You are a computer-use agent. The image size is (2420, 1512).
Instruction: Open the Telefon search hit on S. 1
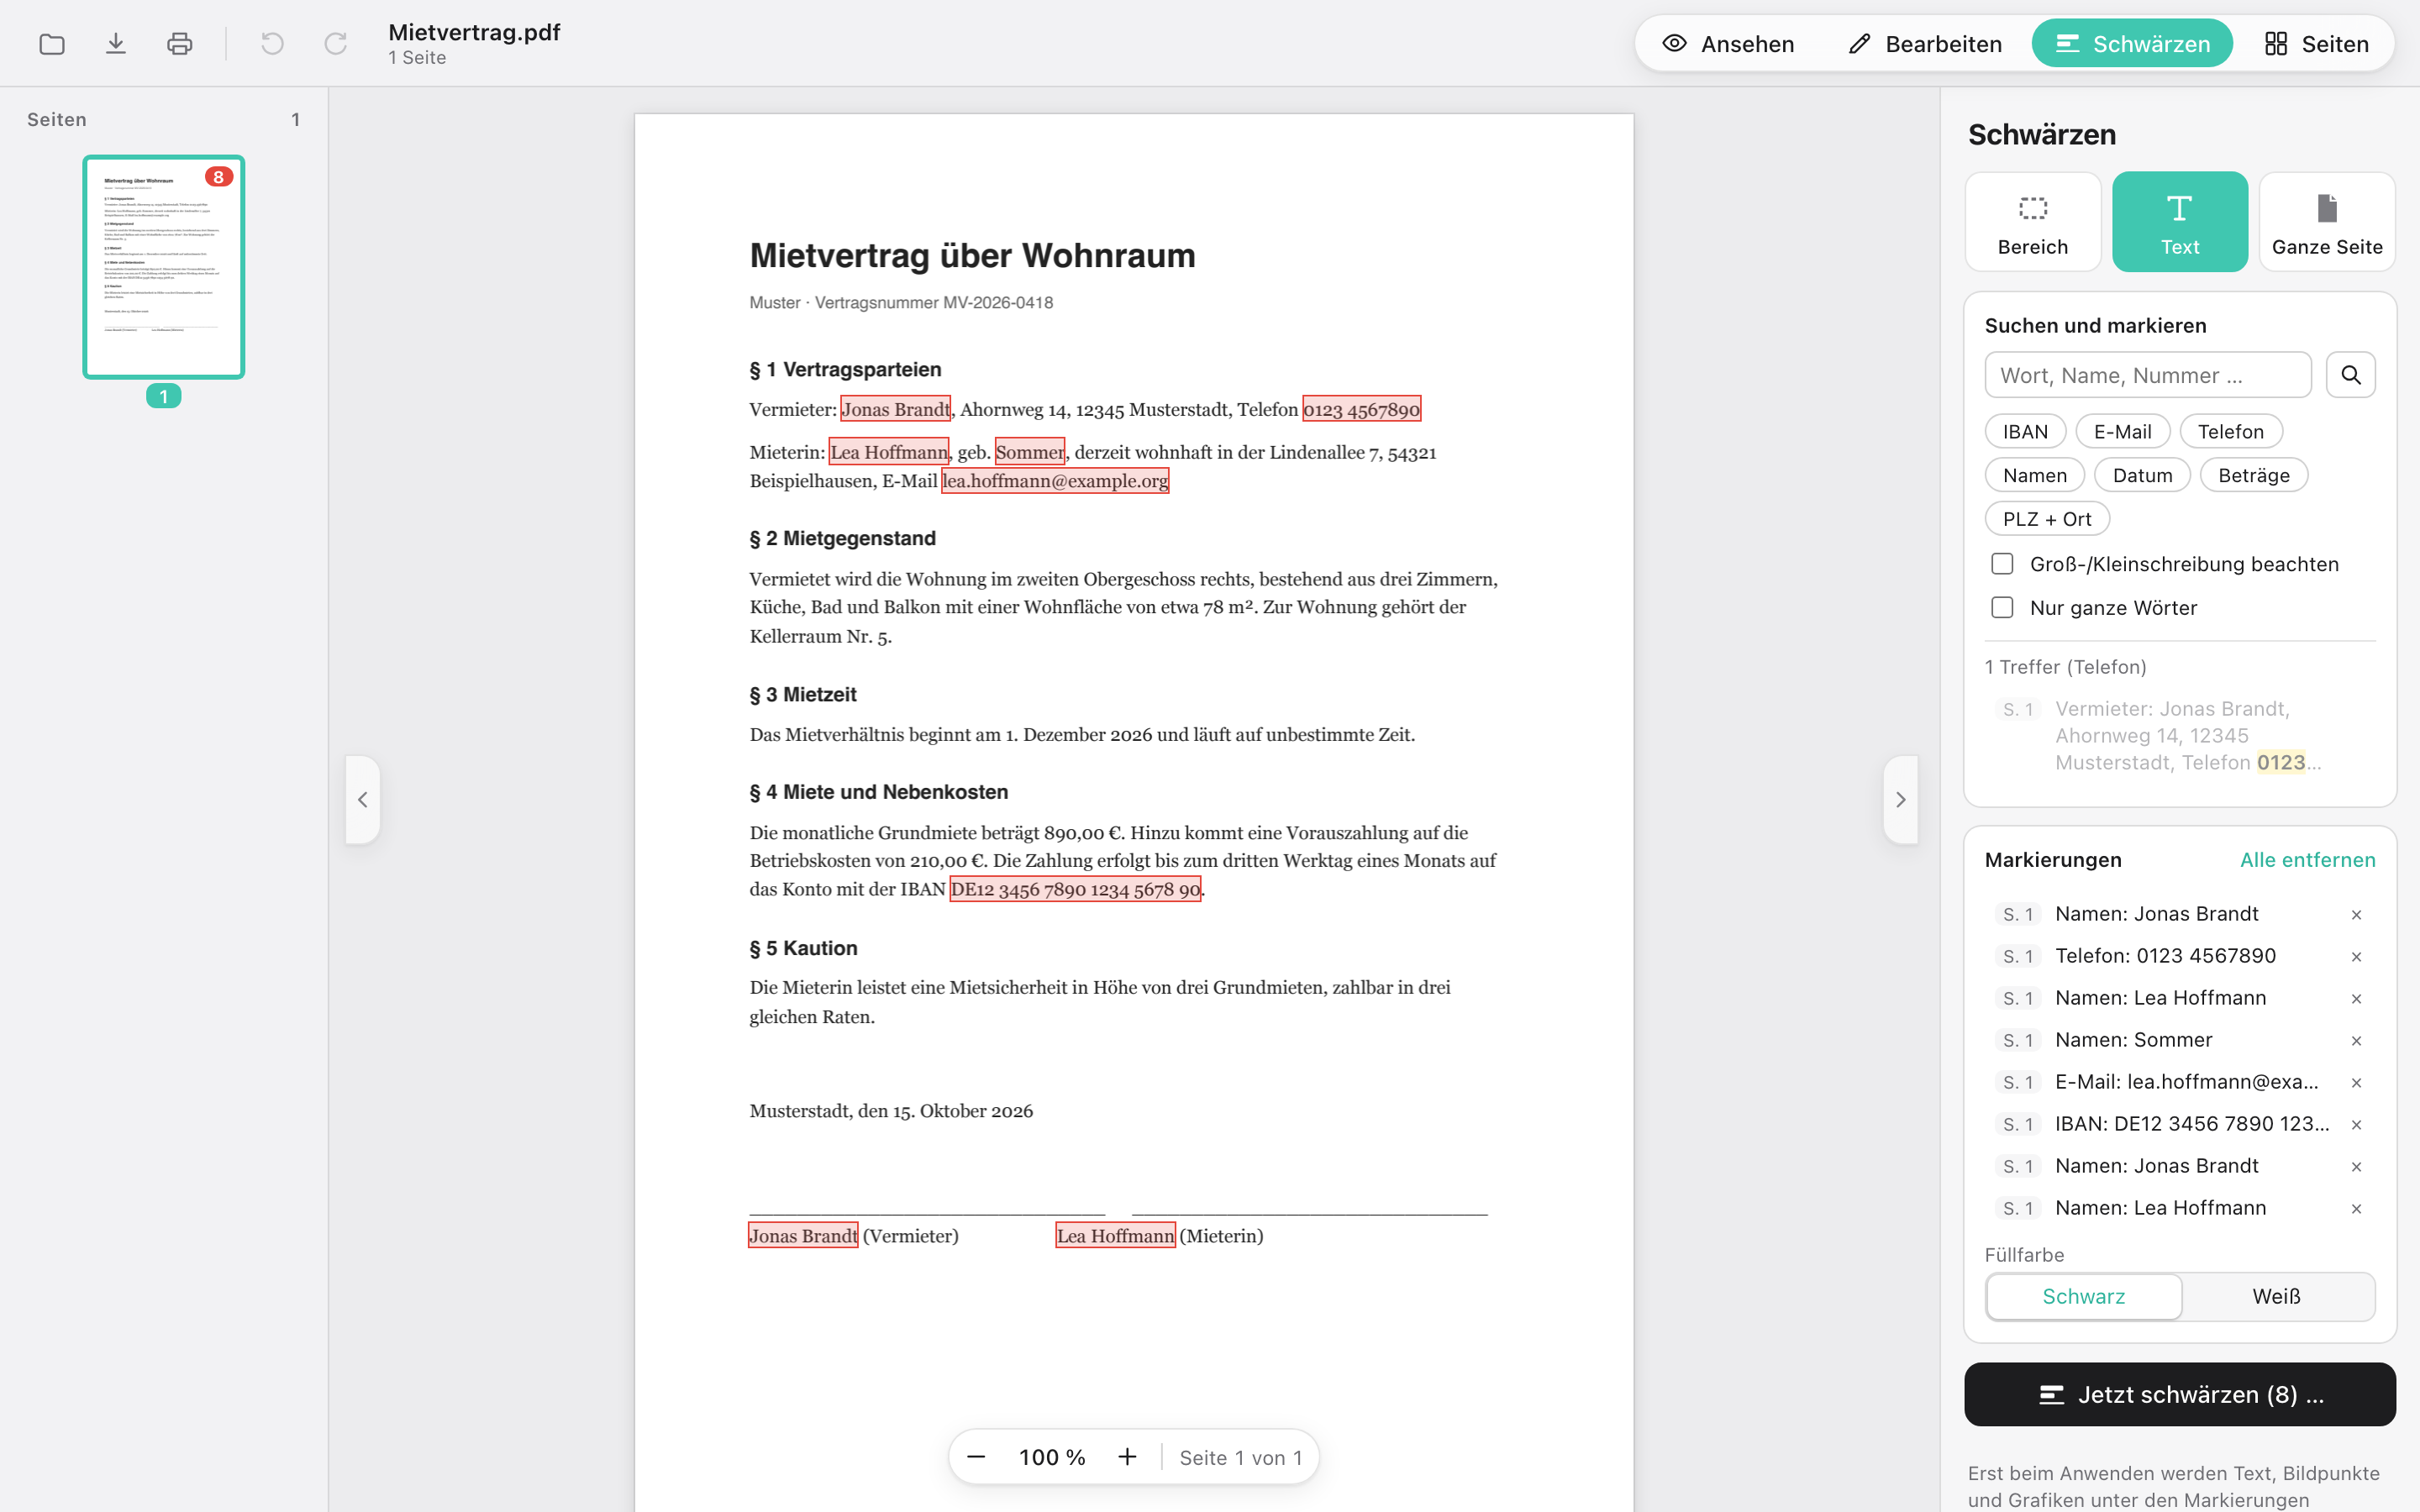2180,736
